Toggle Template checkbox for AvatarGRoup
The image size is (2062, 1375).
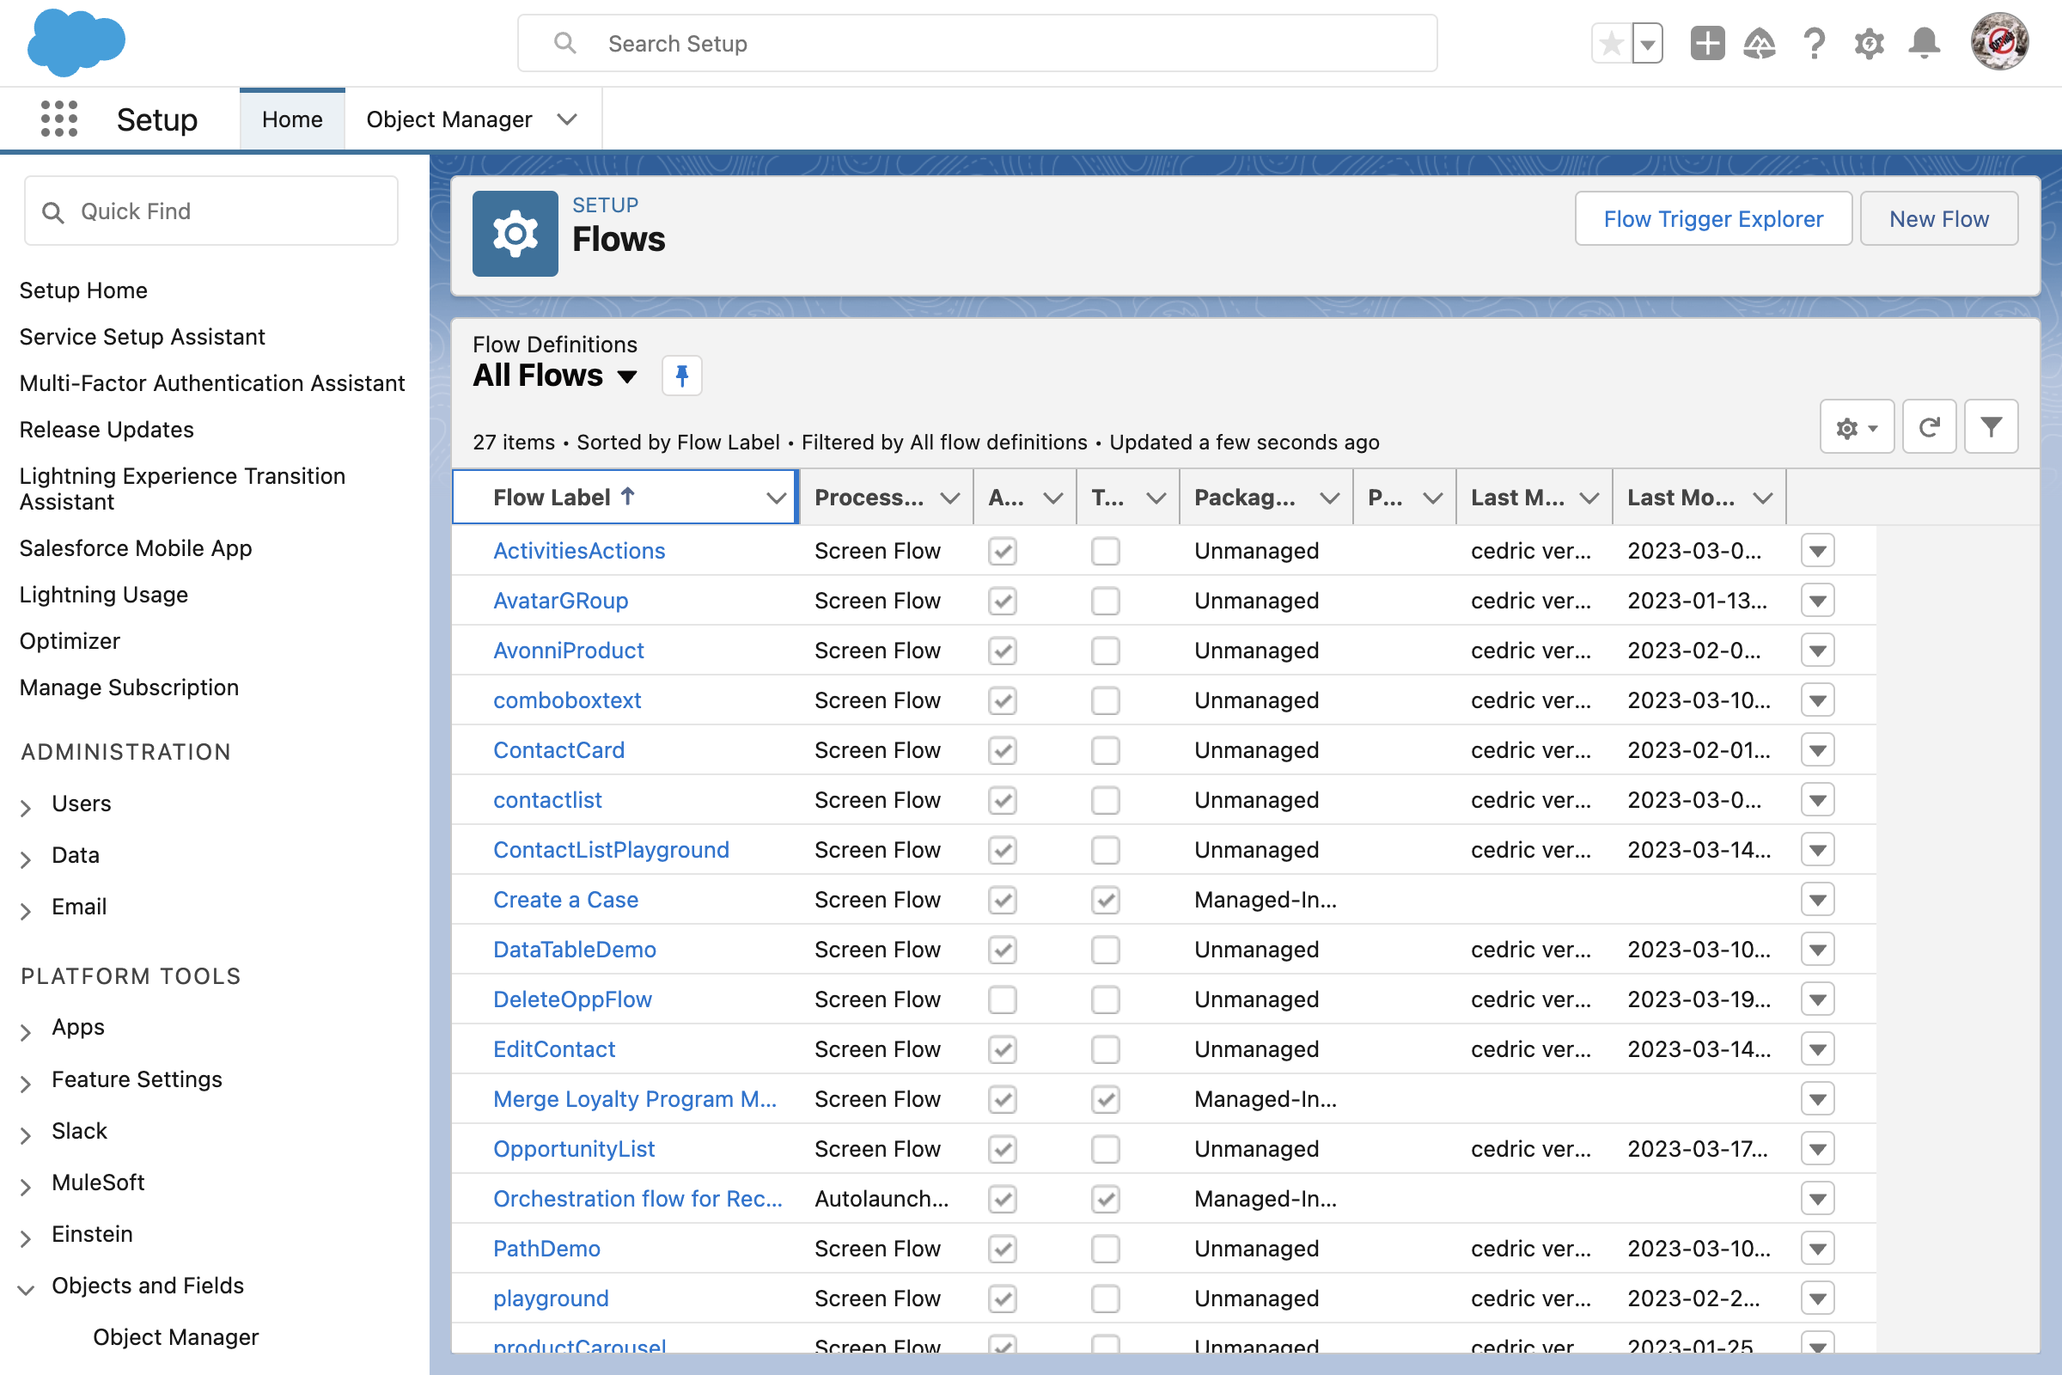point(1106,601)
